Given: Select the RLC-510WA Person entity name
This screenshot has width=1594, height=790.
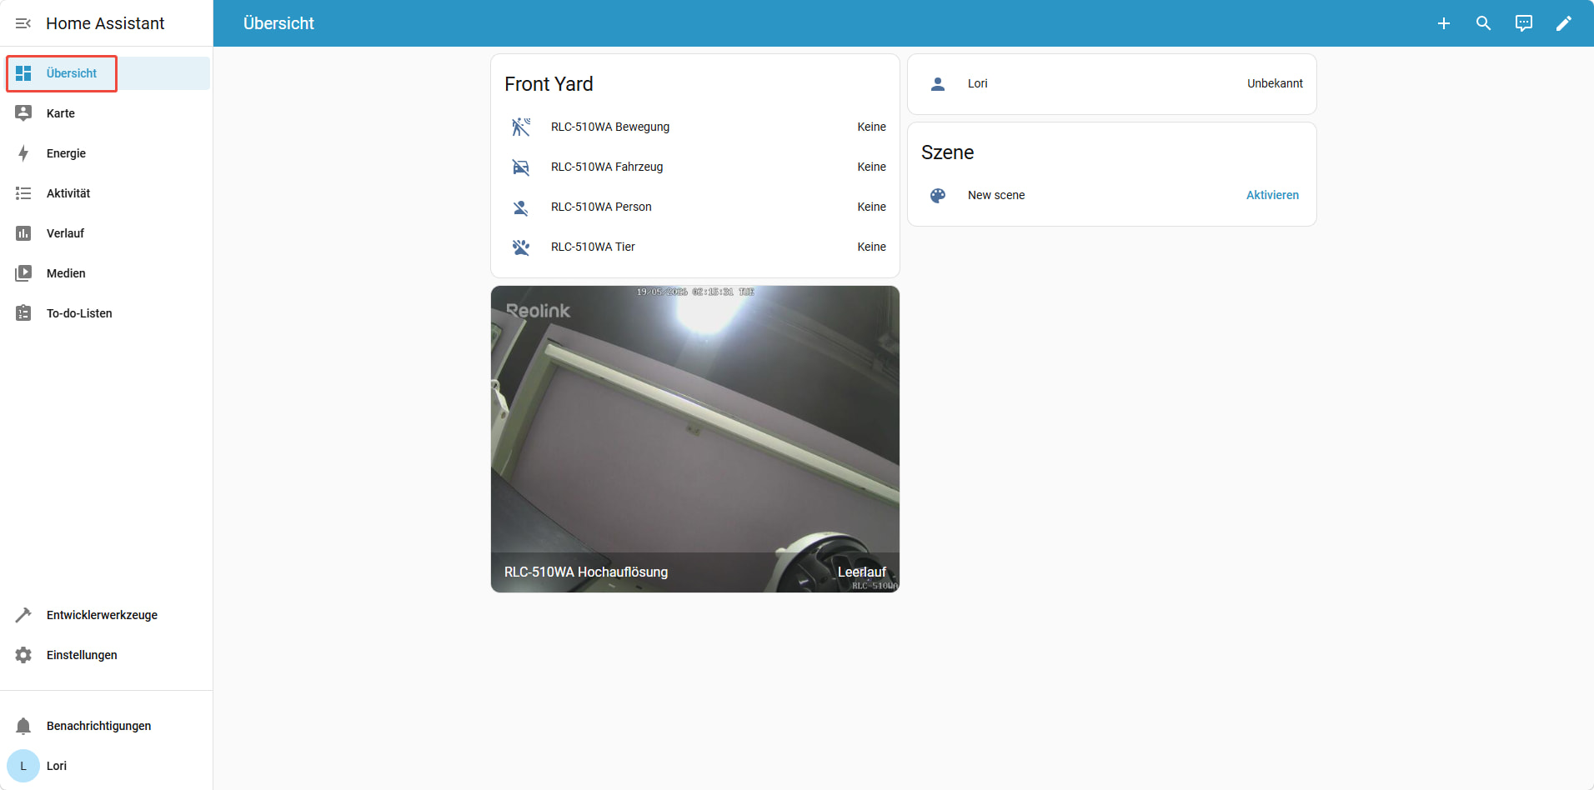Looking at the screenshot, I should point(601,207).
